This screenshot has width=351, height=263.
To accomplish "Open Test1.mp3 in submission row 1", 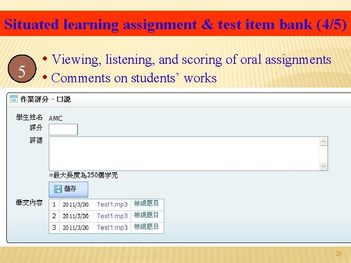I will pos(112,205).
